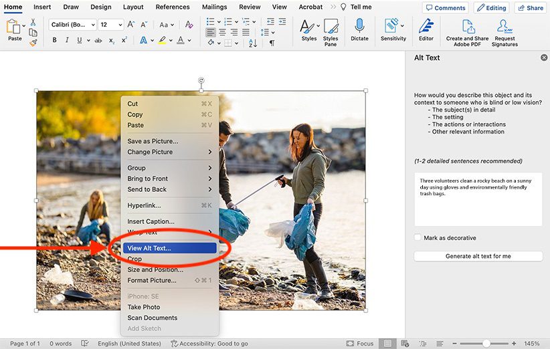Image resolution: width=550 pixels, height=349 pixels.
Task: Click Clear Formatting icon
Action: click(189, 25)
